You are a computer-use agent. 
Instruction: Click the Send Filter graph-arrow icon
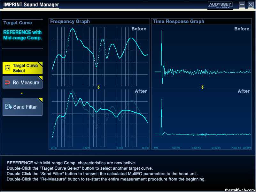pyautogui.click(x=9, y=107)
